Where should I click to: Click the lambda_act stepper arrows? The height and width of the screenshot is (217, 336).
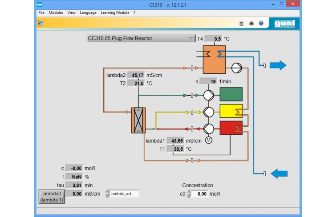[x=107, y=193]
